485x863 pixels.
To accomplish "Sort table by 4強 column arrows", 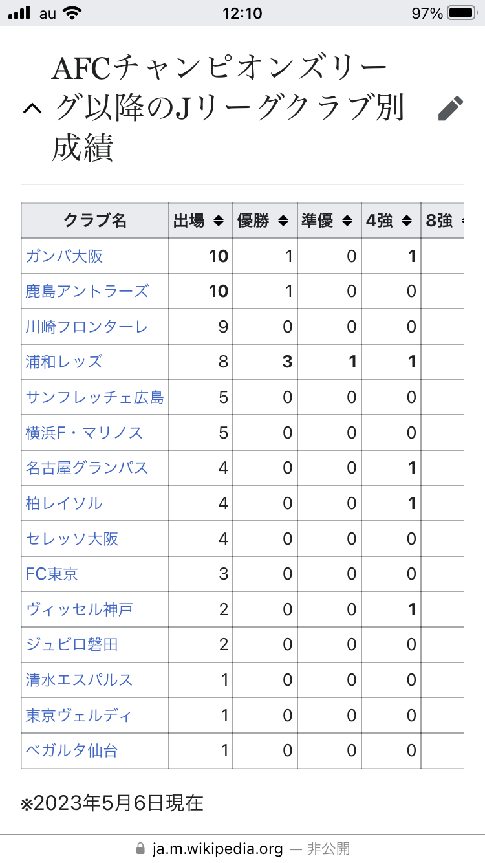I will coord(407,221).
